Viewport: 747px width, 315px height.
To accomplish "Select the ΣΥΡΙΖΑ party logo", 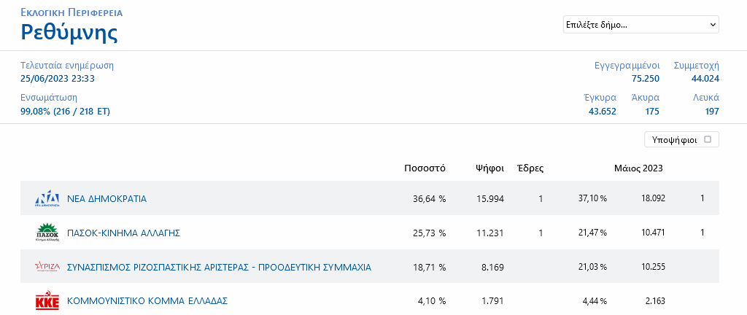I will (47, 267).
